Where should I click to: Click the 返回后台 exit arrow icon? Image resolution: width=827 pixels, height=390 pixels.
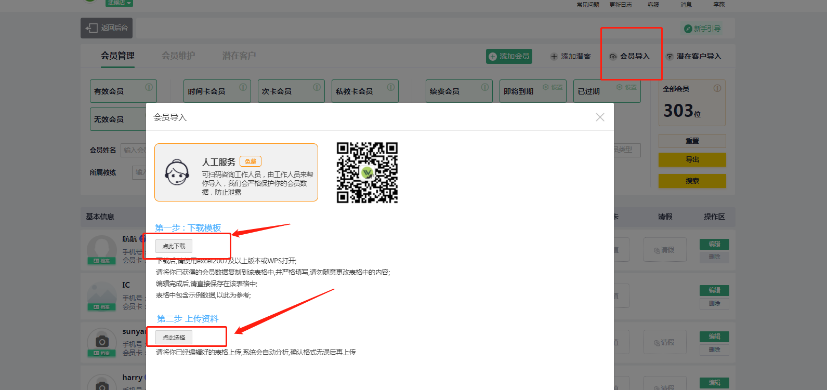pos(92,28)
